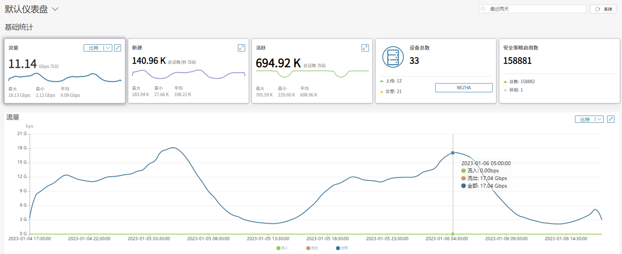Toggle the 流入 series in the chart legend
Image resolution: width=622 pixels, height=254 pixels.
(282, 248)
